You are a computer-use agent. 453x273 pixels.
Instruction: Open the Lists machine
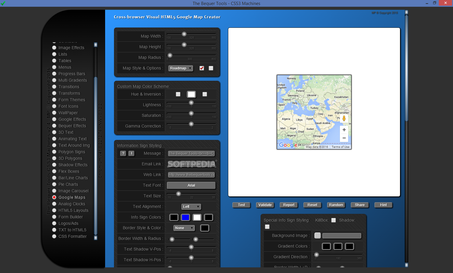pos(63,54)
